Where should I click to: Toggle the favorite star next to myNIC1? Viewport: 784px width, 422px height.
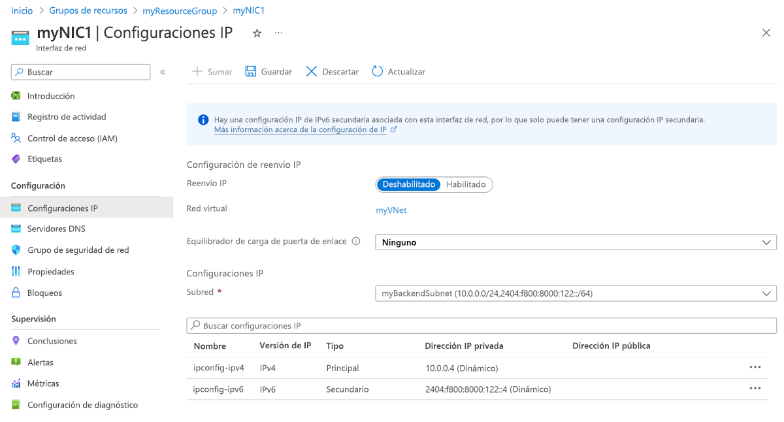click(256, 32)
